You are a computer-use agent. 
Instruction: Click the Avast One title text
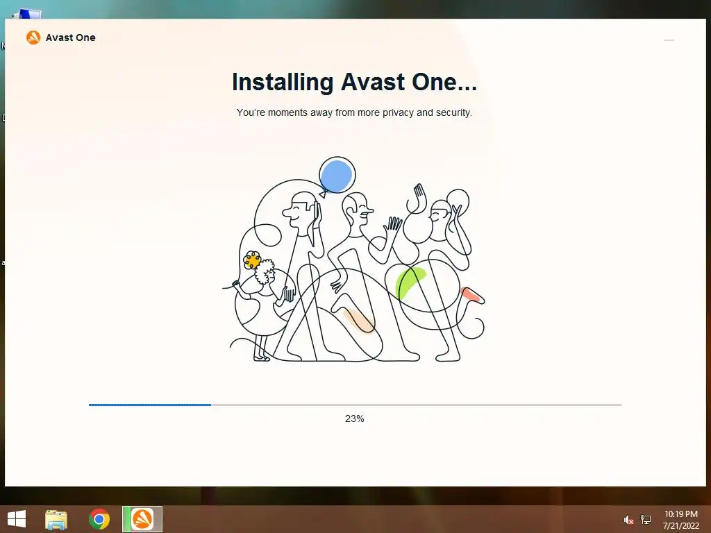pyautogui.click(x=71, y=37)
